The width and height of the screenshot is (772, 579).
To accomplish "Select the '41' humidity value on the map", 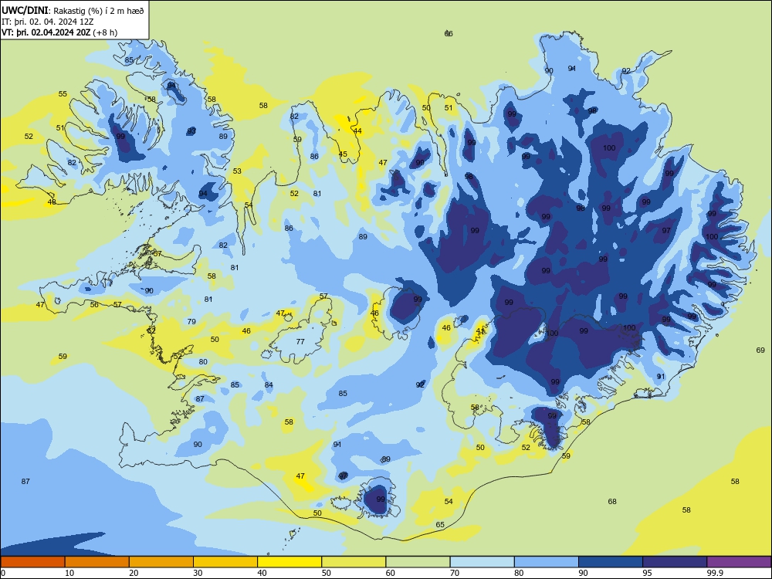I will point(480,331).
